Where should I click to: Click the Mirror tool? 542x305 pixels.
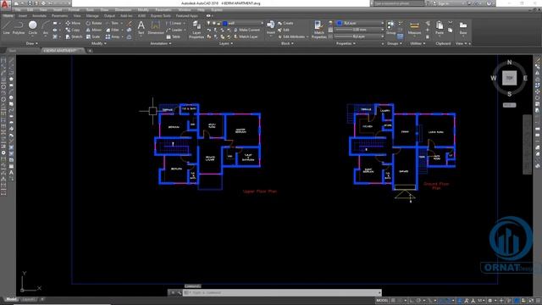pyautogui.click(x=94, y=30)
